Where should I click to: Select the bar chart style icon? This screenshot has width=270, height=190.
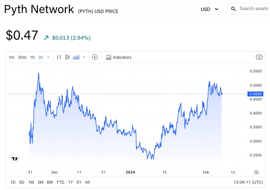coord(59,57)
